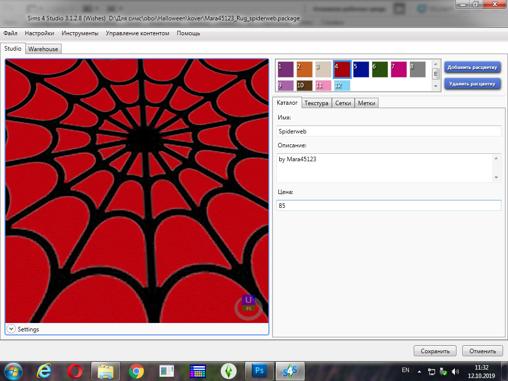
Task: Select magenta swatch number 7
Action: pos(398,69)
